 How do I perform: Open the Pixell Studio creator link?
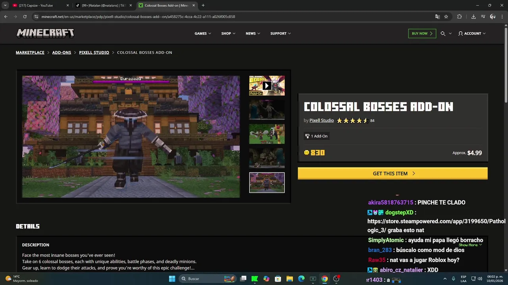click(x=321, y=120)
